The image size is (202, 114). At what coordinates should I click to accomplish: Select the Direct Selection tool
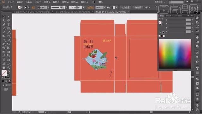(x=9, y=16)
